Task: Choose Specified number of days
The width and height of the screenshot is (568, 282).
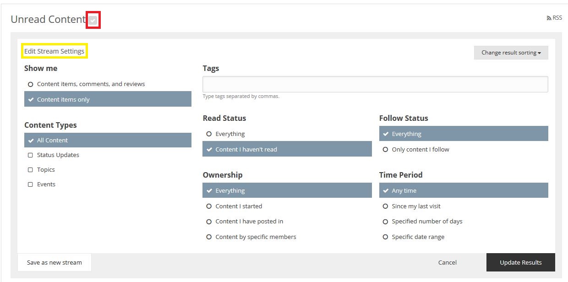Action: point(464,222)
